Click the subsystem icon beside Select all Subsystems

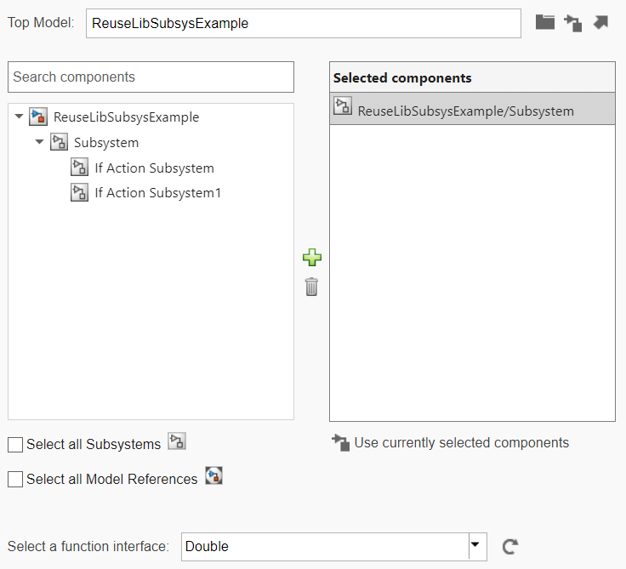177,441
